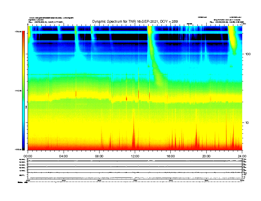
Task: Select the 08:00 time axis label
Action: click(x=99, y=156)
